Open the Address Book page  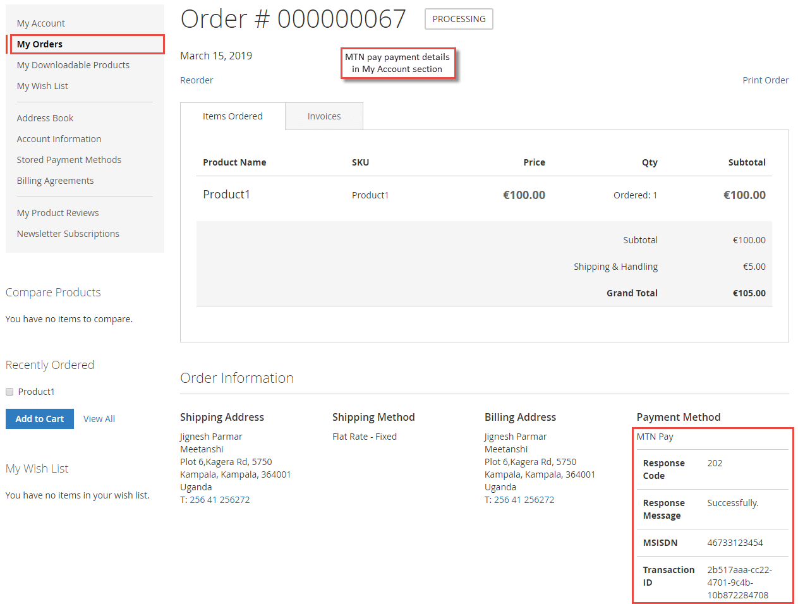click(x=45, y=118)
